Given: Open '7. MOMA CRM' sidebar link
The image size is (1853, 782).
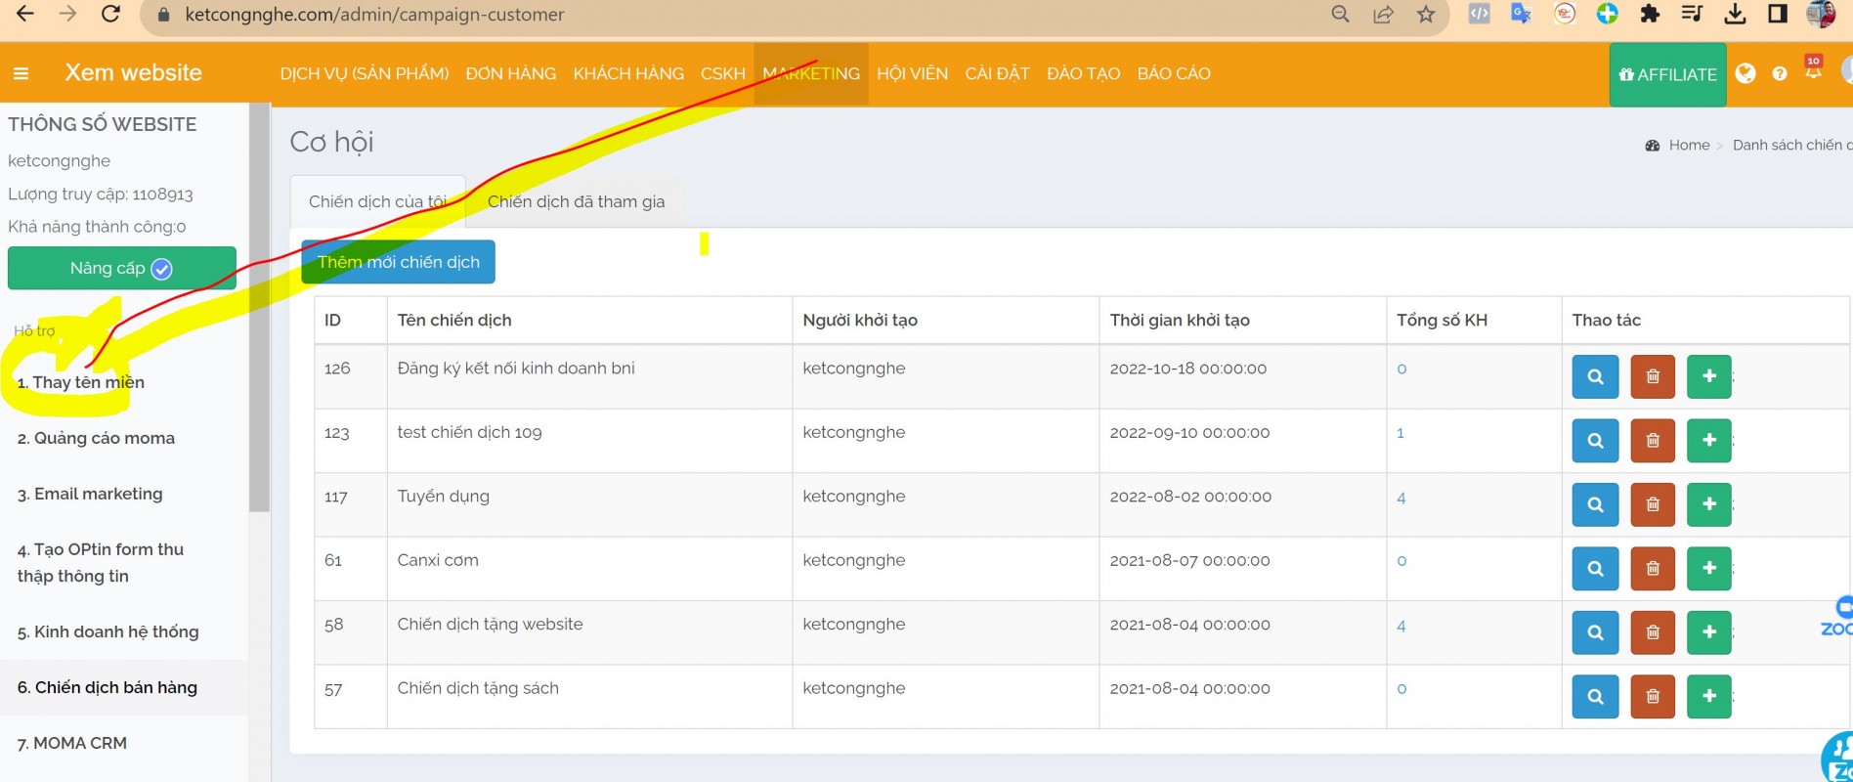Looking at the screenshot, I should pos(72,744).
